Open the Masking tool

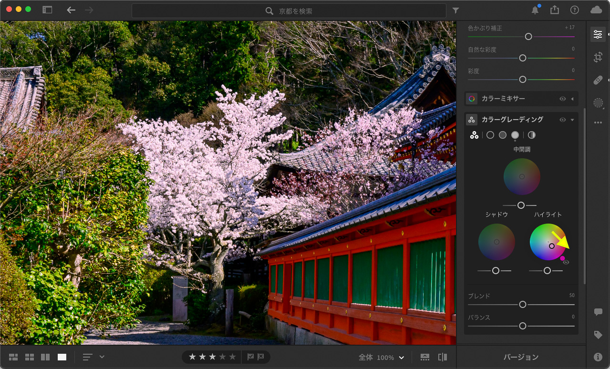click(x=598, y=102)
